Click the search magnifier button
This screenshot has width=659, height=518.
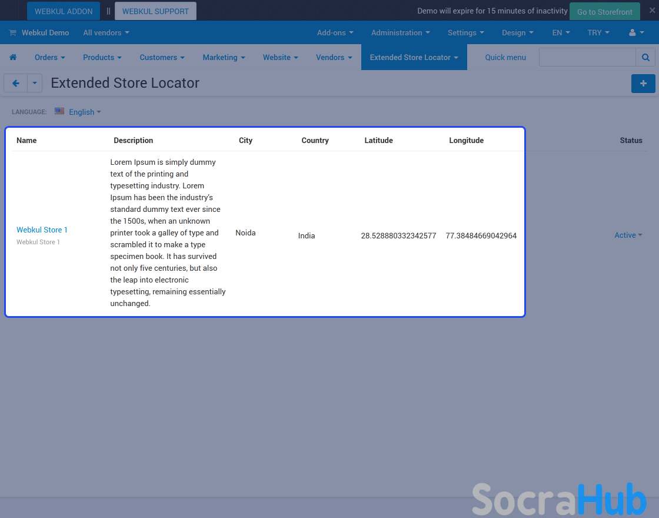tap(645, 57)
